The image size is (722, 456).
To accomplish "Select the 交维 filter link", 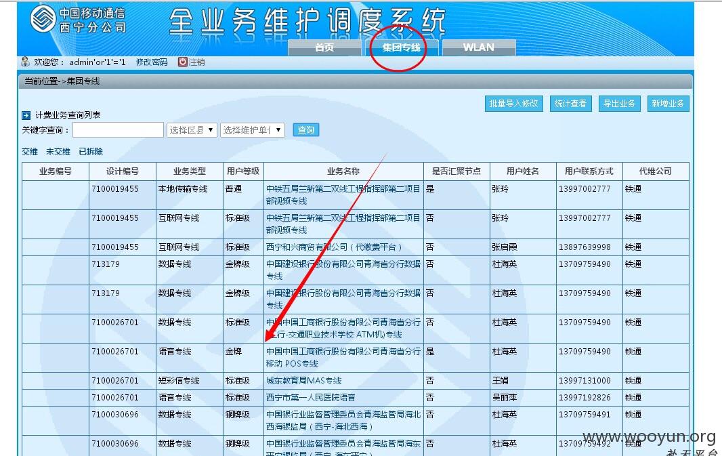I will tap(30, 152).
